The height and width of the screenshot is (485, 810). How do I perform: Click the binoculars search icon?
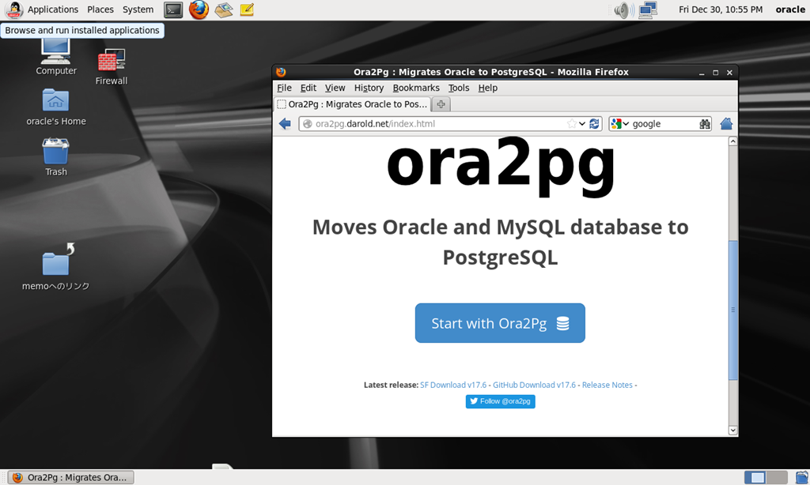[x=705, y=124]
